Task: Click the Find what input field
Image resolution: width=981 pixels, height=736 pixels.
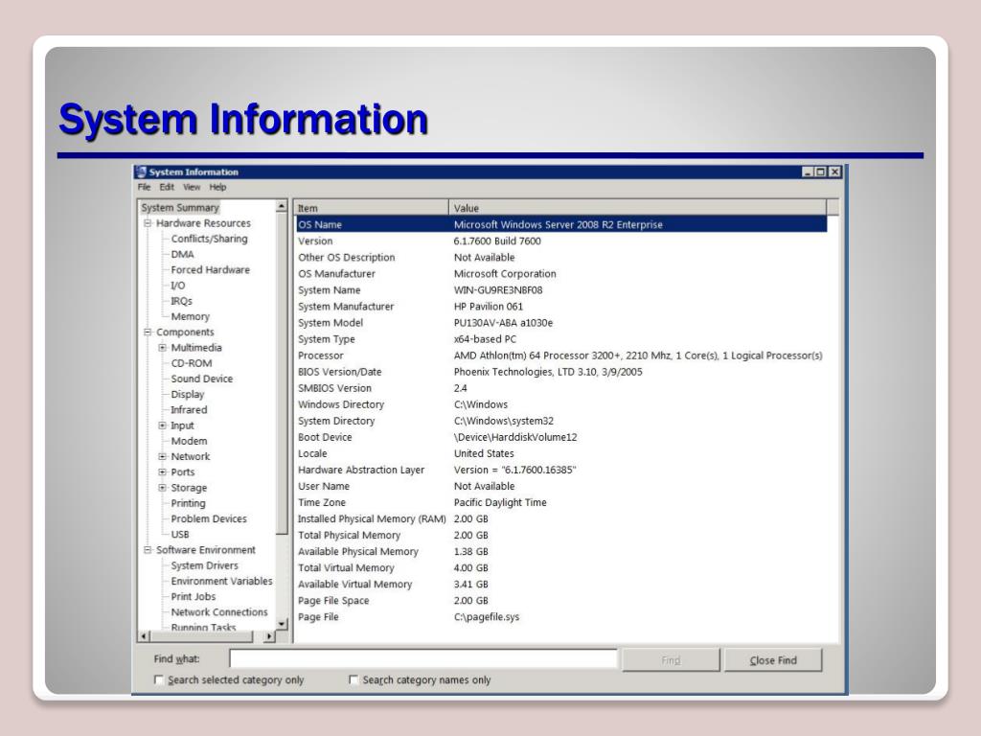Action: (x=423, y=659)
